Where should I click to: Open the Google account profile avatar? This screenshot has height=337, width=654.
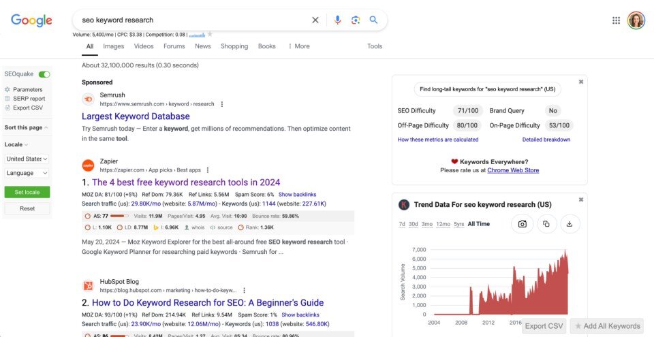coord(636,20)
